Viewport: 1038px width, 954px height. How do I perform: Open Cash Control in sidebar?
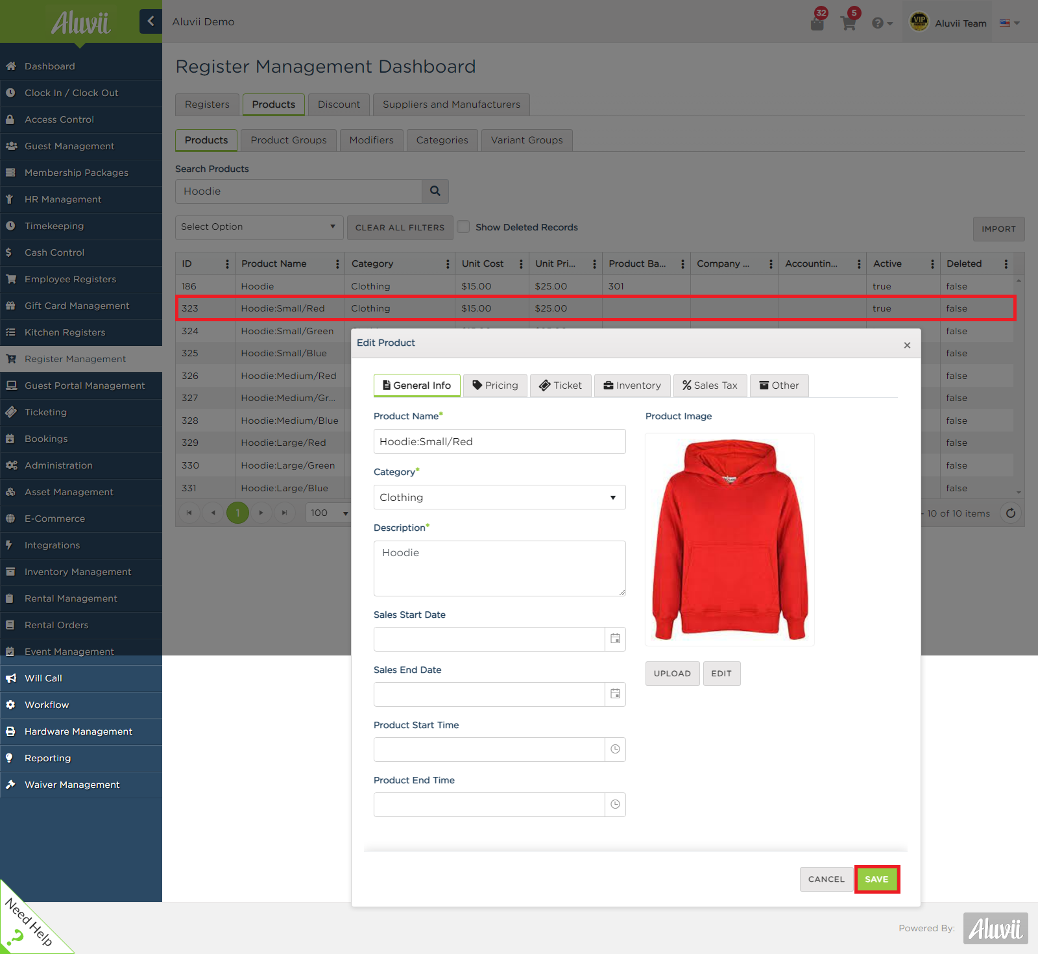[x=81, y=252]
